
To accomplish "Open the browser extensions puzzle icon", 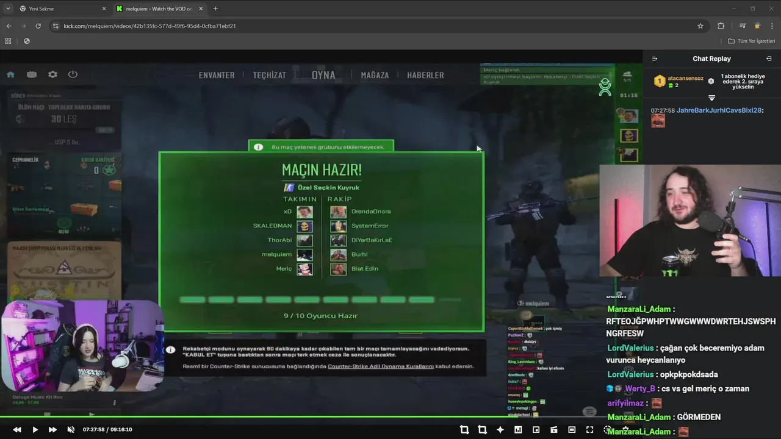I will pyautogui.click(x=721, y=26).
